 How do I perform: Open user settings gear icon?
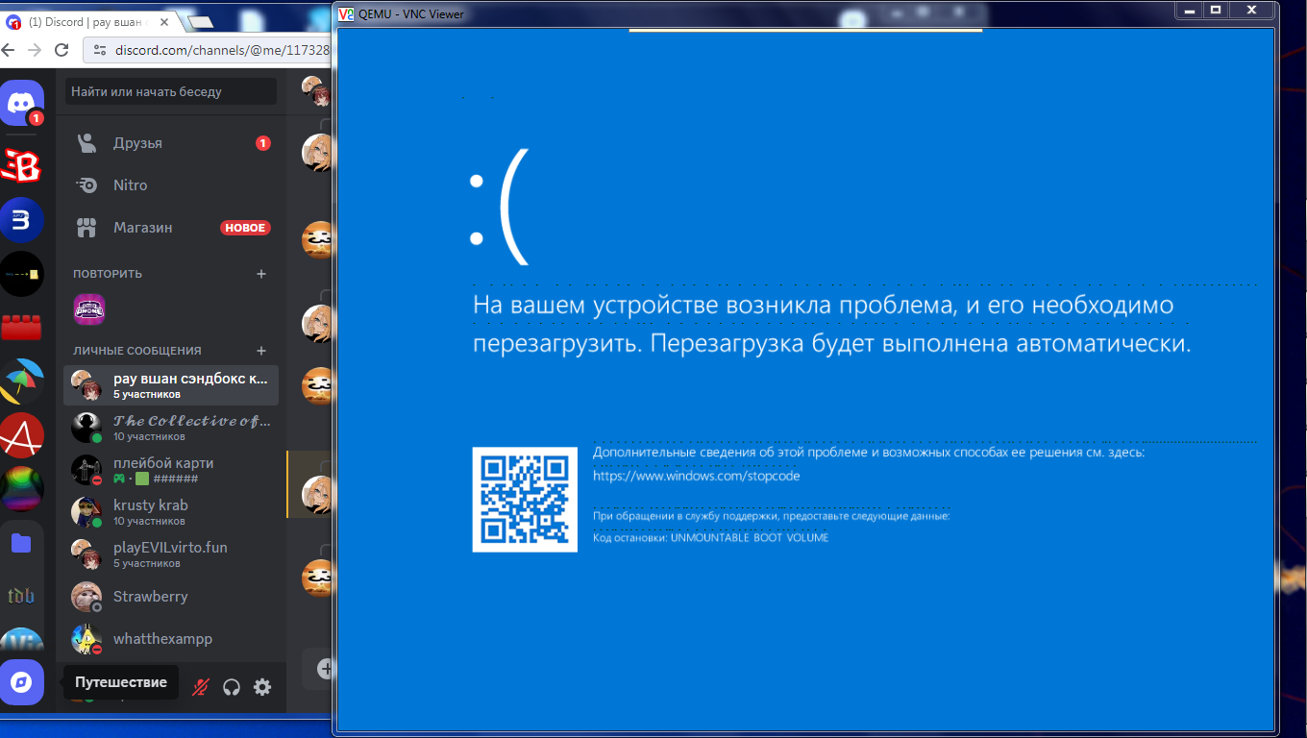point(262,687)
